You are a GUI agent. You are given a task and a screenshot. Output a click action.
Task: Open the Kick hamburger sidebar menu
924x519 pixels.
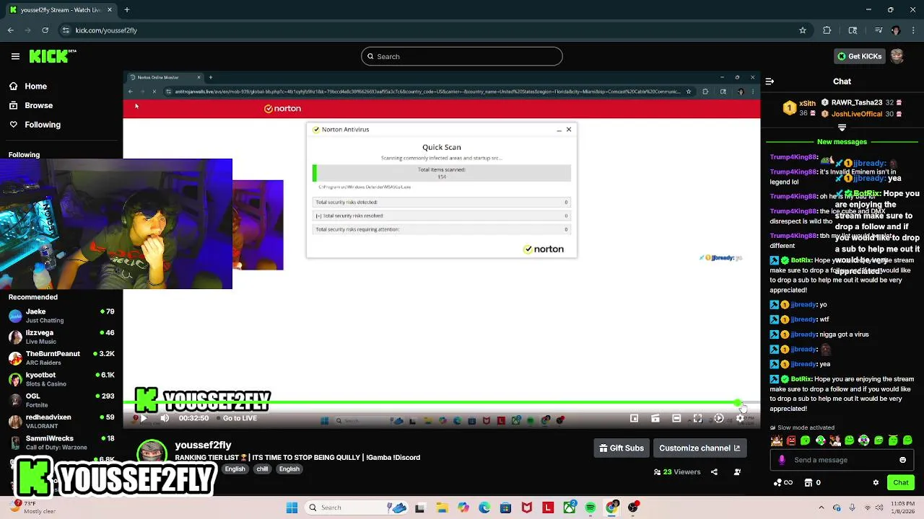click(15, 56)
